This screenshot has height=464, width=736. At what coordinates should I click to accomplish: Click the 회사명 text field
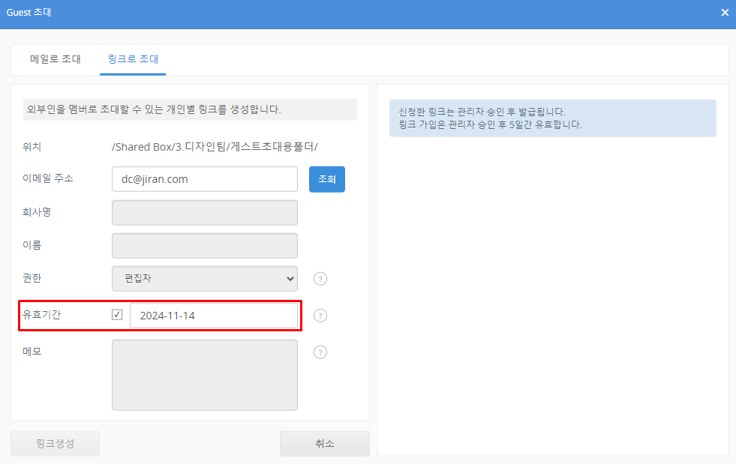tap(205, 213)
